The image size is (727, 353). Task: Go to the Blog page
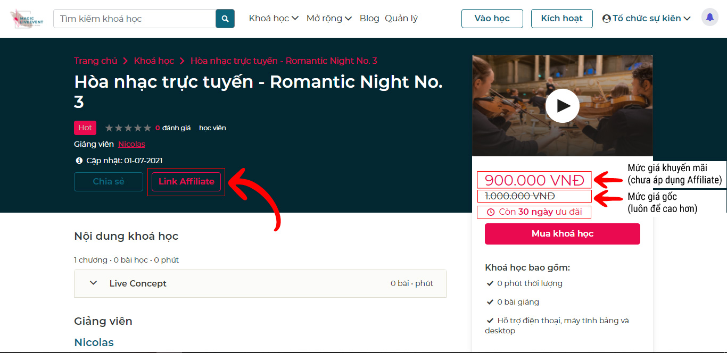coord(369,19)
